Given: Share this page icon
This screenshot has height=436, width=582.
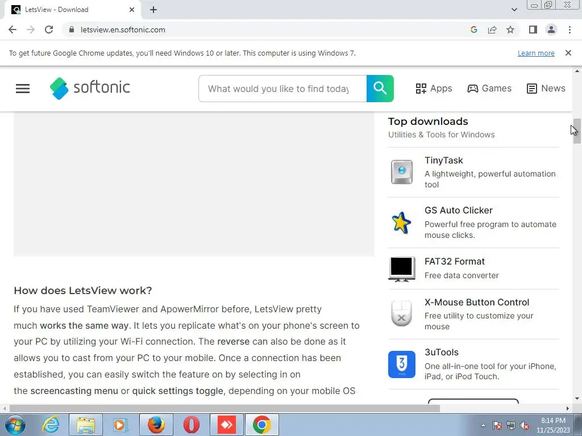Looking at the screenshot, I should click(492, 30).
